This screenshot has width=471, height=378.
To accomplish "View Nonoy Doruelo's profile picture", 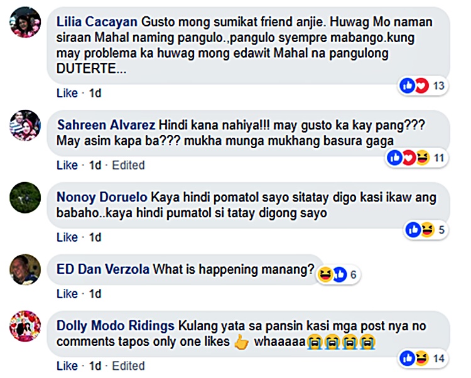I will tap(25, 198).
